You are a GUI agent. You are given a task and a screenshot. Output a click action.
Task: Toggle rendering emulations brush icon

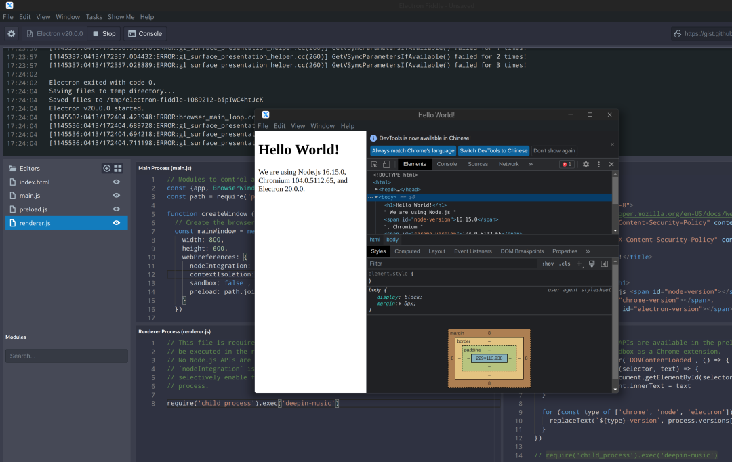(592, 264)
